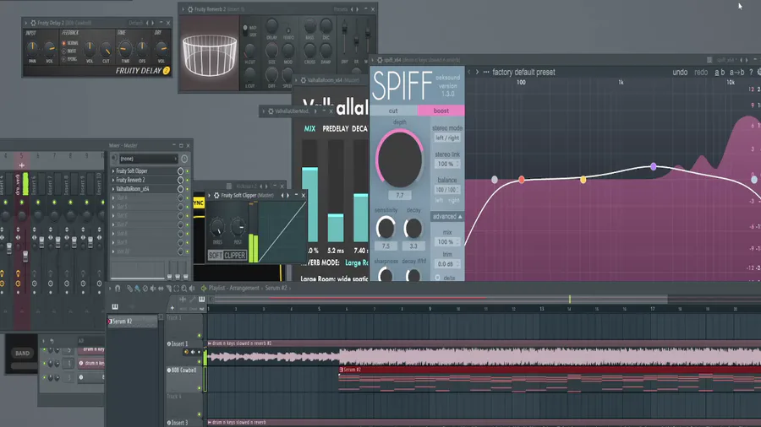The image size is (761, 427).
Task: Select the paint brush tool in Playlist toolbar
Action: 137,288
